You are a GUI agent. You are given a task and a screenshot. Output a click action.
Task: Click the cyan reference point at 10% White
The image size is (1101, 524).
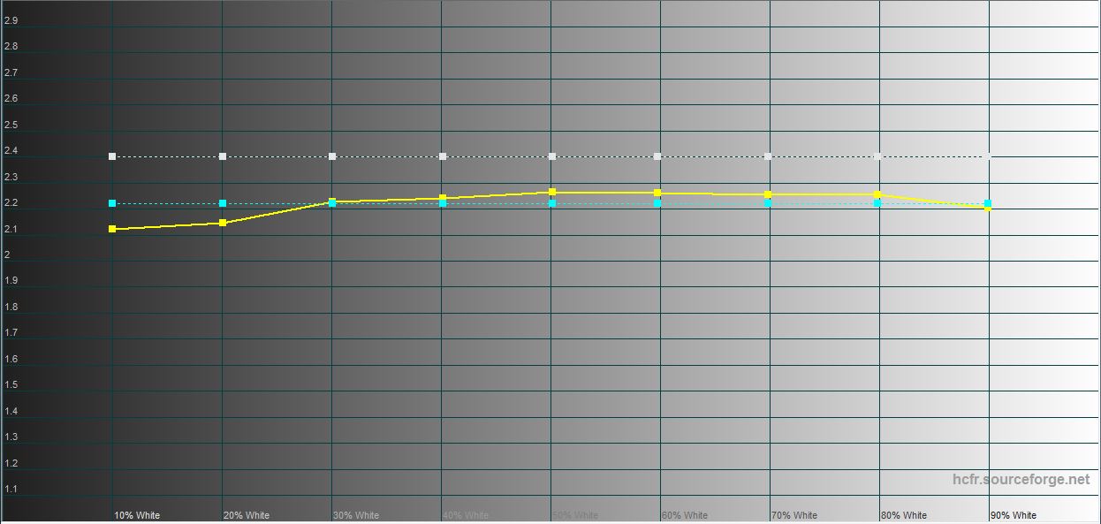(112, 203)
